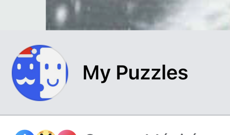Click the divider line below My Puzzles banner
Image resolution: width=230 pixels, height=135 pixels.
[115, 115]
